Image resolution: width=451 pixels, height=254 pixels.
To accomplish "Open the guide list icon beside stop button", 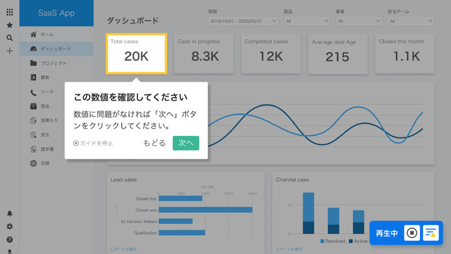I will coord(431,232).
